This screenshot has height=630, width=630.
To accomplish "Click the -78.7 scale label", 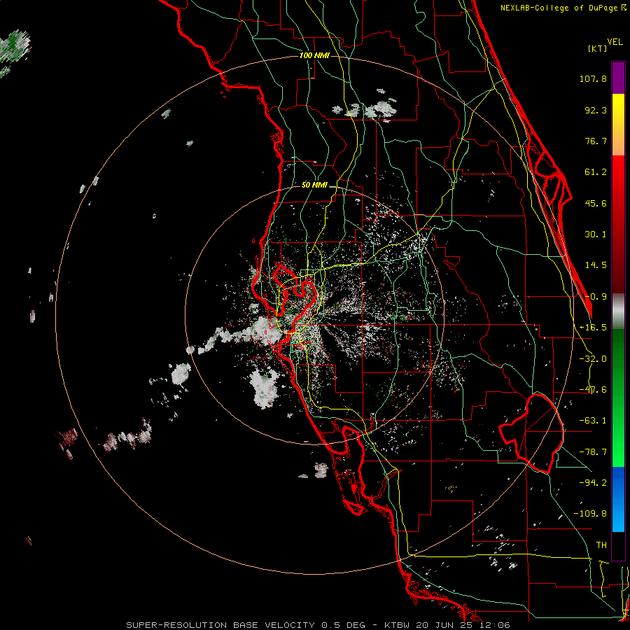I will [x=593, y=452].
